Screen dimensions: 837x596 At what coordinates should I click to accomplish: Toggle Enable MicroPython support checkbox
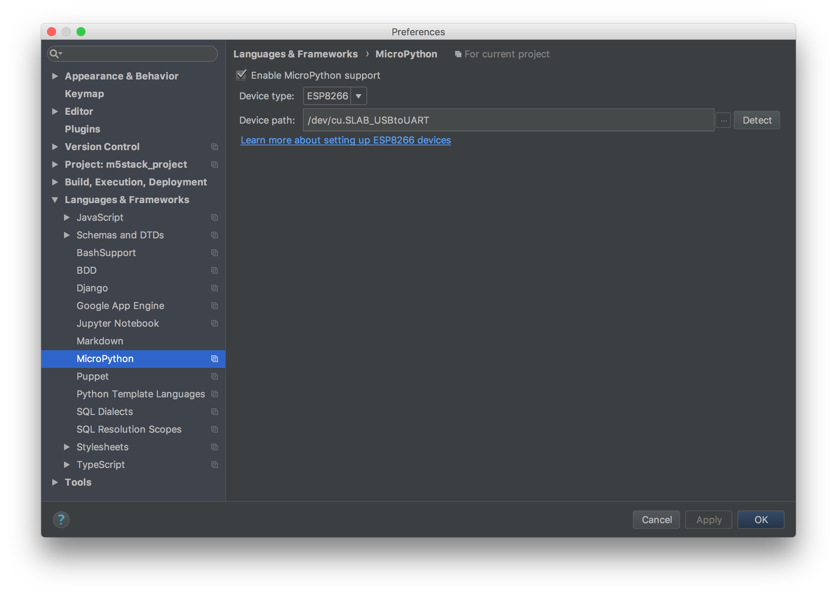[241, 75]
